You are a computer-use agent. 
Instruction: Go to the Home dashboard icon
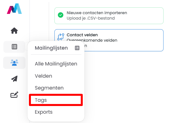tap(14, 31)
